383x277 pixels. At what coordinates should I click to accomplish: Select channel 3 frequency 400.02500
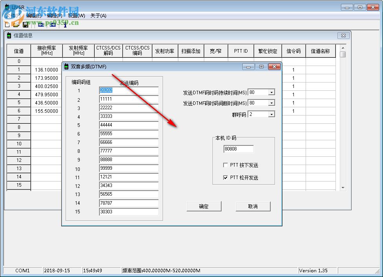pos(46,86)
